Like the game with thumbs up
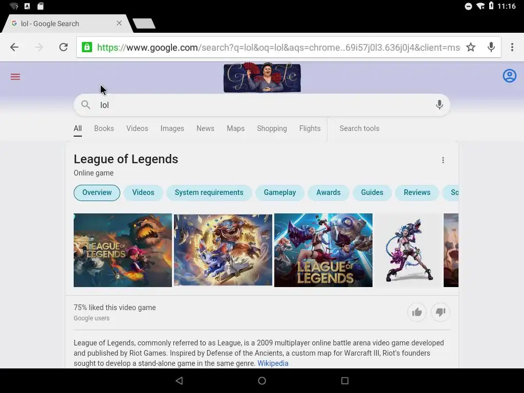524x393 pixels. click(417, 312)
